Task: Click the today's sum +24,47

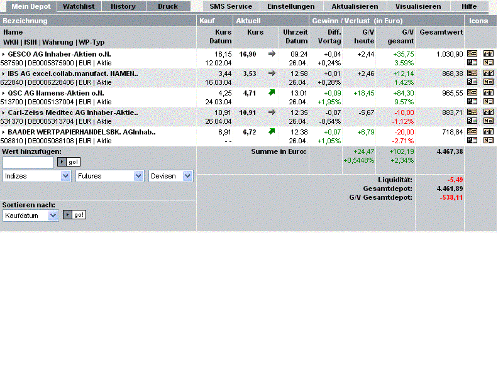Action: 364,151
